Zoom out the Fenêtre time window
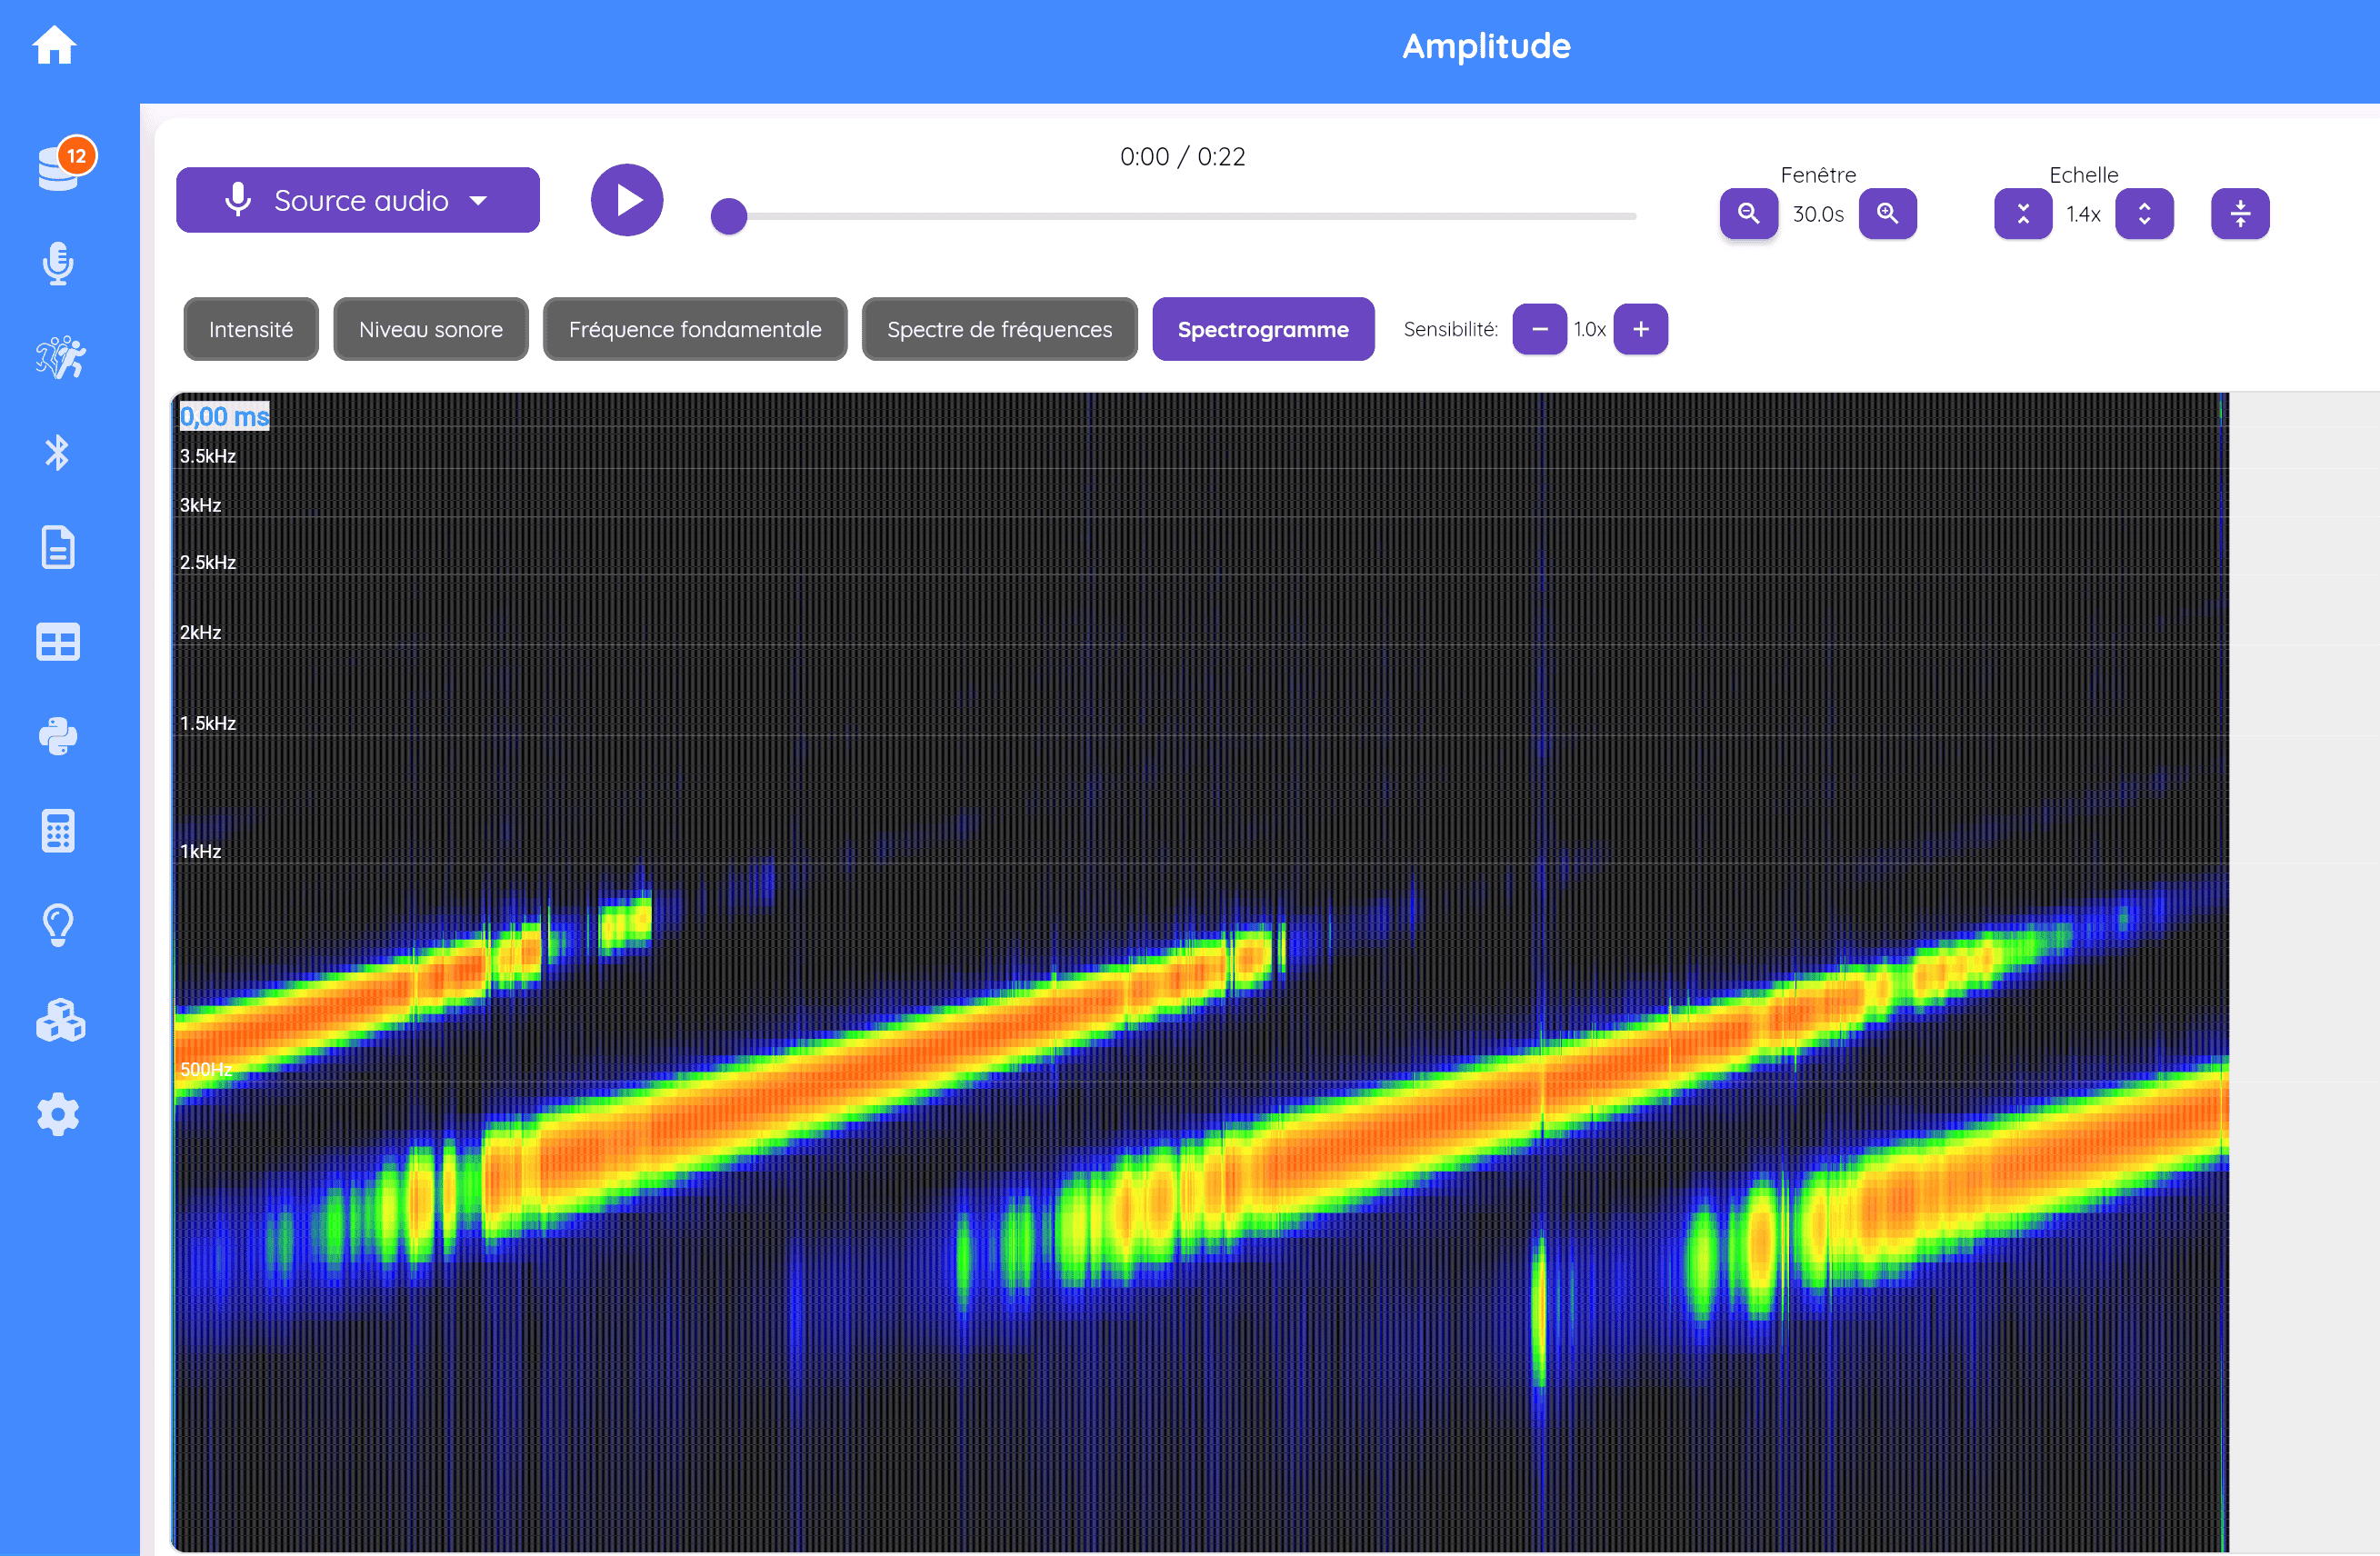2380x1556 pixels. coord(1748,213)
